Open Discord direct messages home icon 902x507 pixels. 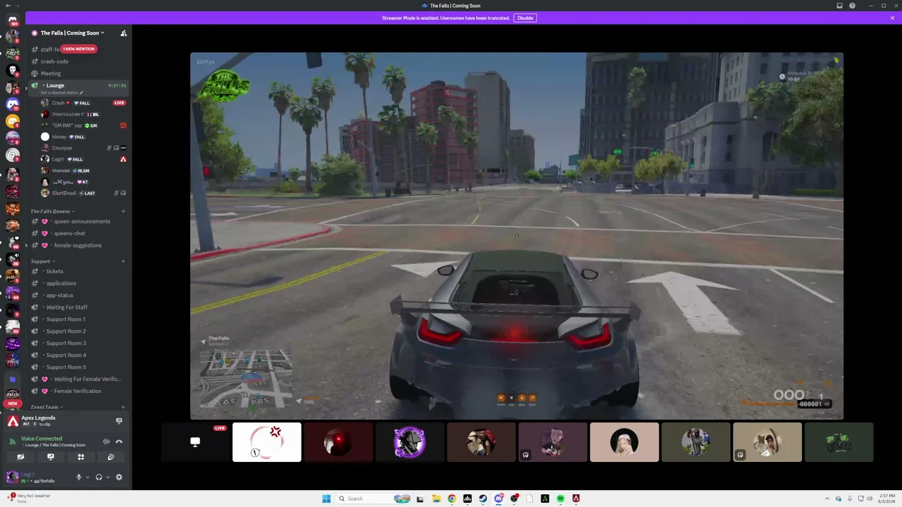[x=13, y=19]
